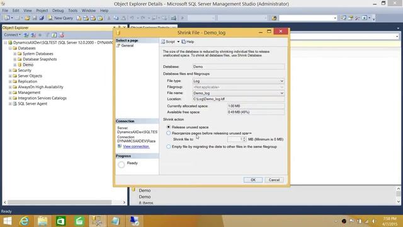Expand the Management node
The image size is (403, 227).
coord(10,93)
